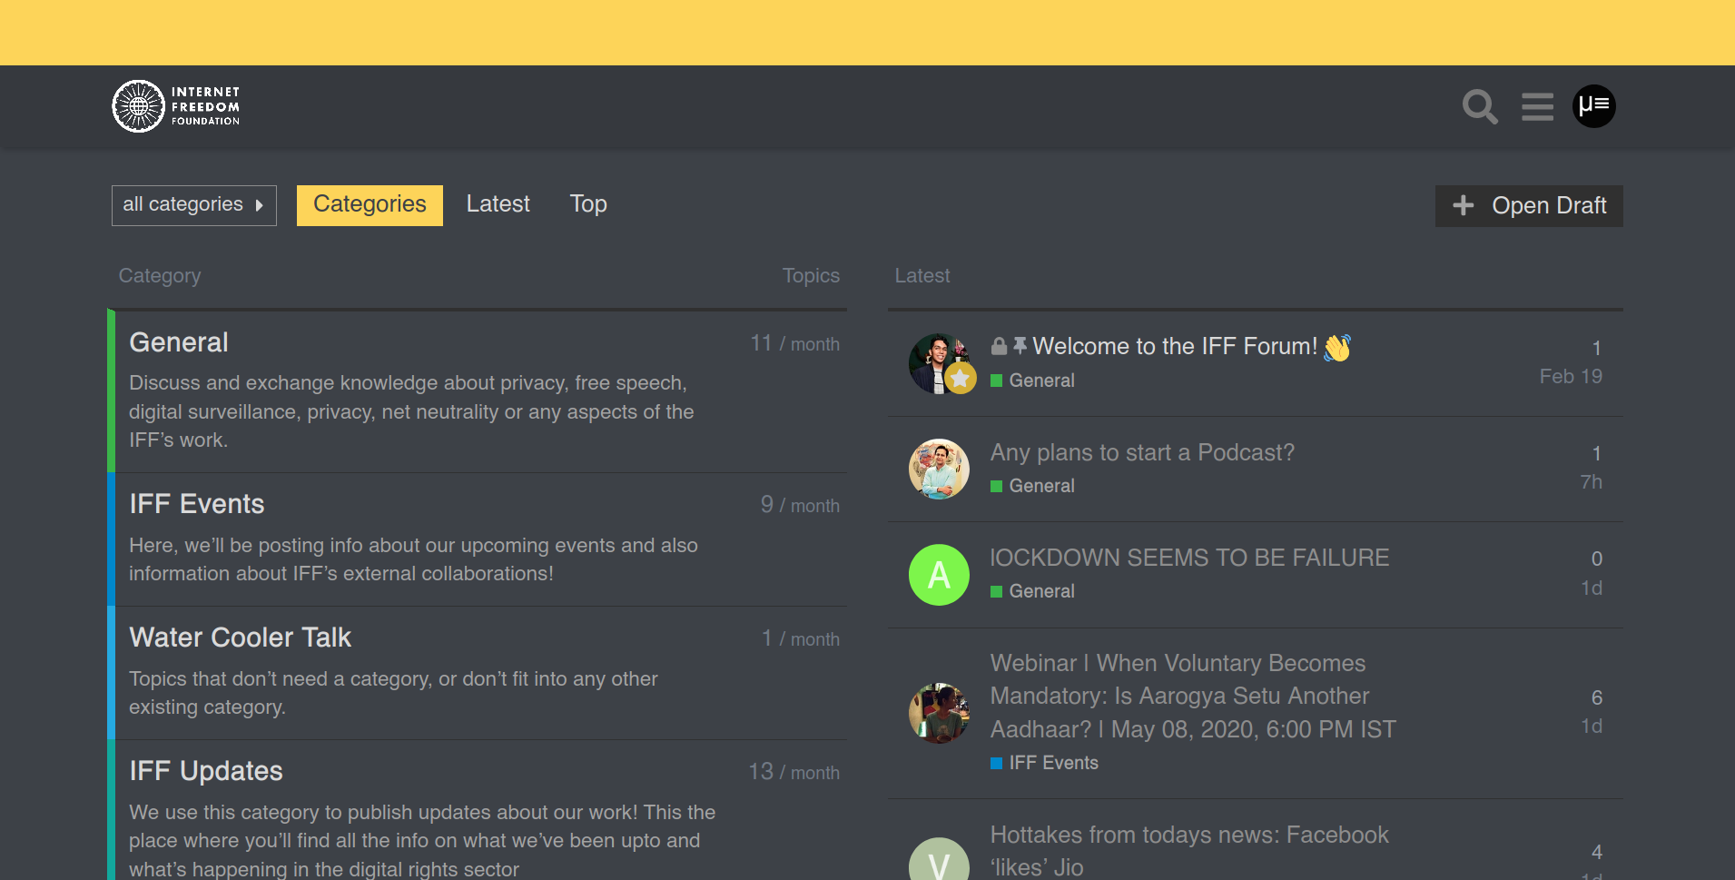Click the Internet Freedom Foundation logo
This screenshot has height=880, width=1735.
point(176,106)
